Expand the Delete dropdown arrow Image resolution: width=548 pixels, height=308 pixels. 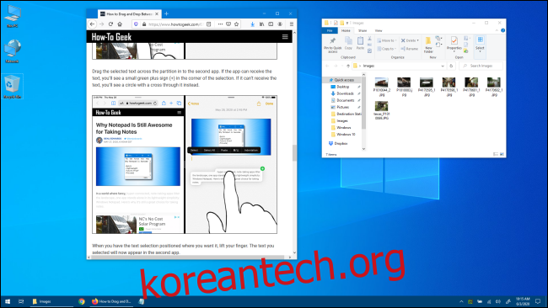pos(417,40)
